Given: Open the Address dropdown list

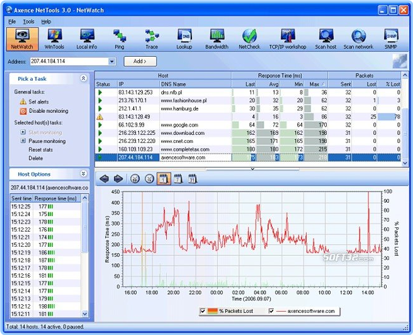Looking at the screenshot, I should [x=112, y=61].
